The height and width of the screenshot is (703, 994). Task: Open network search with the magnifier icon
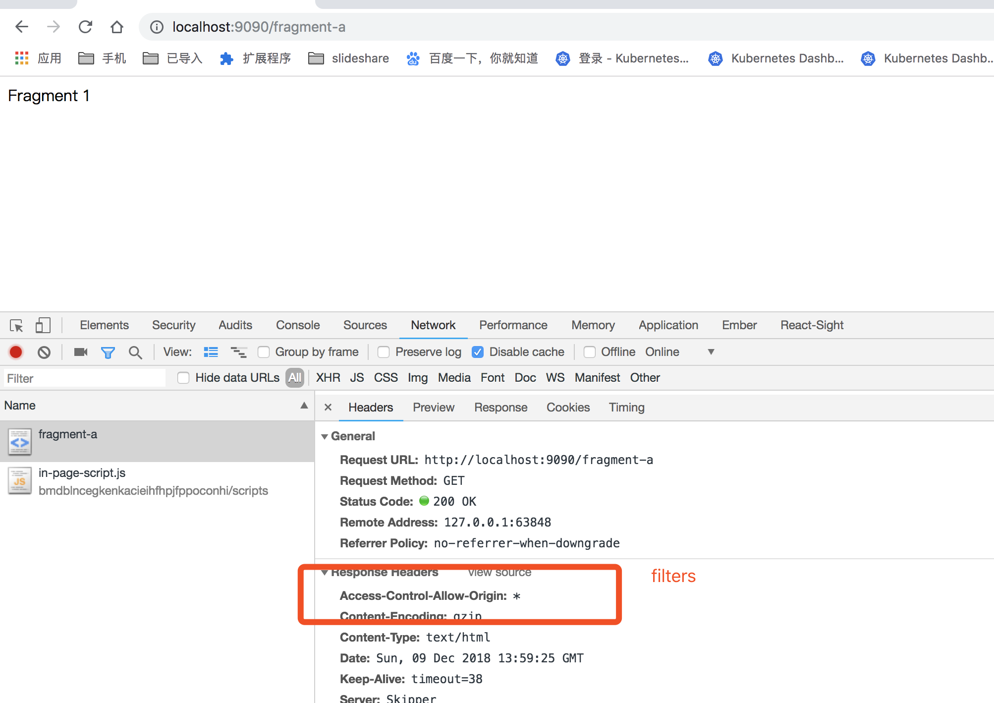[x=135, y=352]
